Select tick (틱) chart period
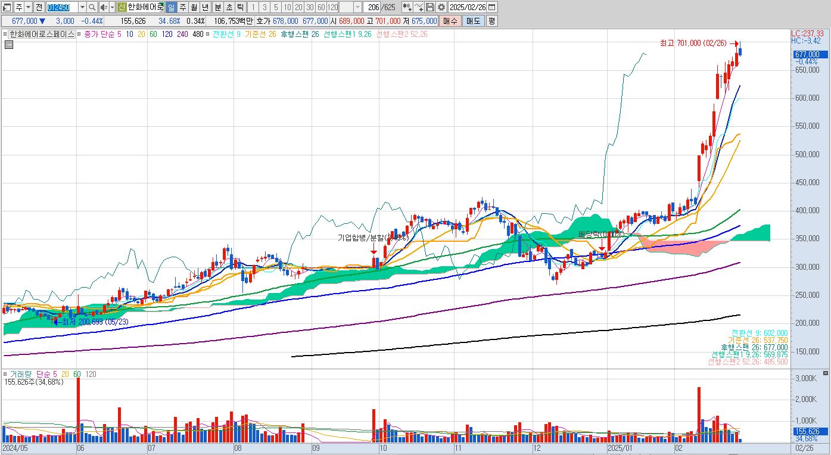This screenshot has width=831, height=455. pyautogui.click(x=240, y=7)
